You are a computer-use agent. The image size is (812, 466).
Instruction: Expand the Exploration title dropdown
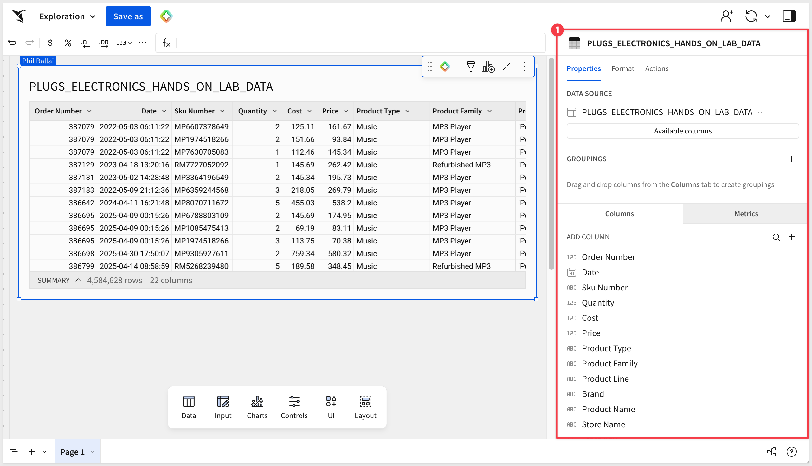(x=93, y=16)
